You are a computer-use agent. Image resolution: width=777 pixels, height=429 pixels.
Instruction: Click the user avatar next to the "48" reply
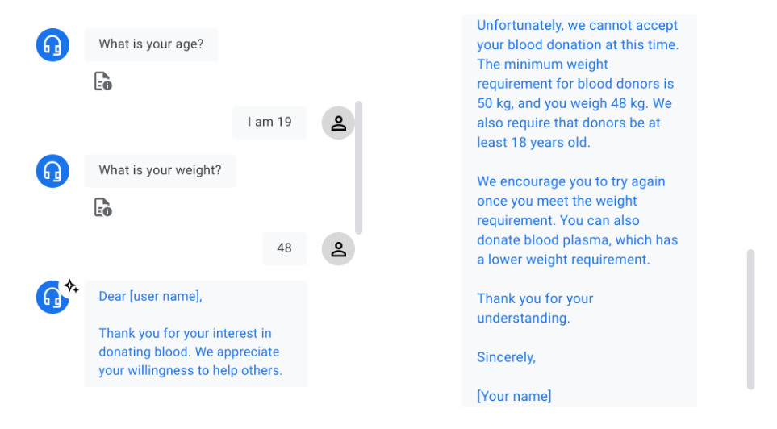point(338,248)
